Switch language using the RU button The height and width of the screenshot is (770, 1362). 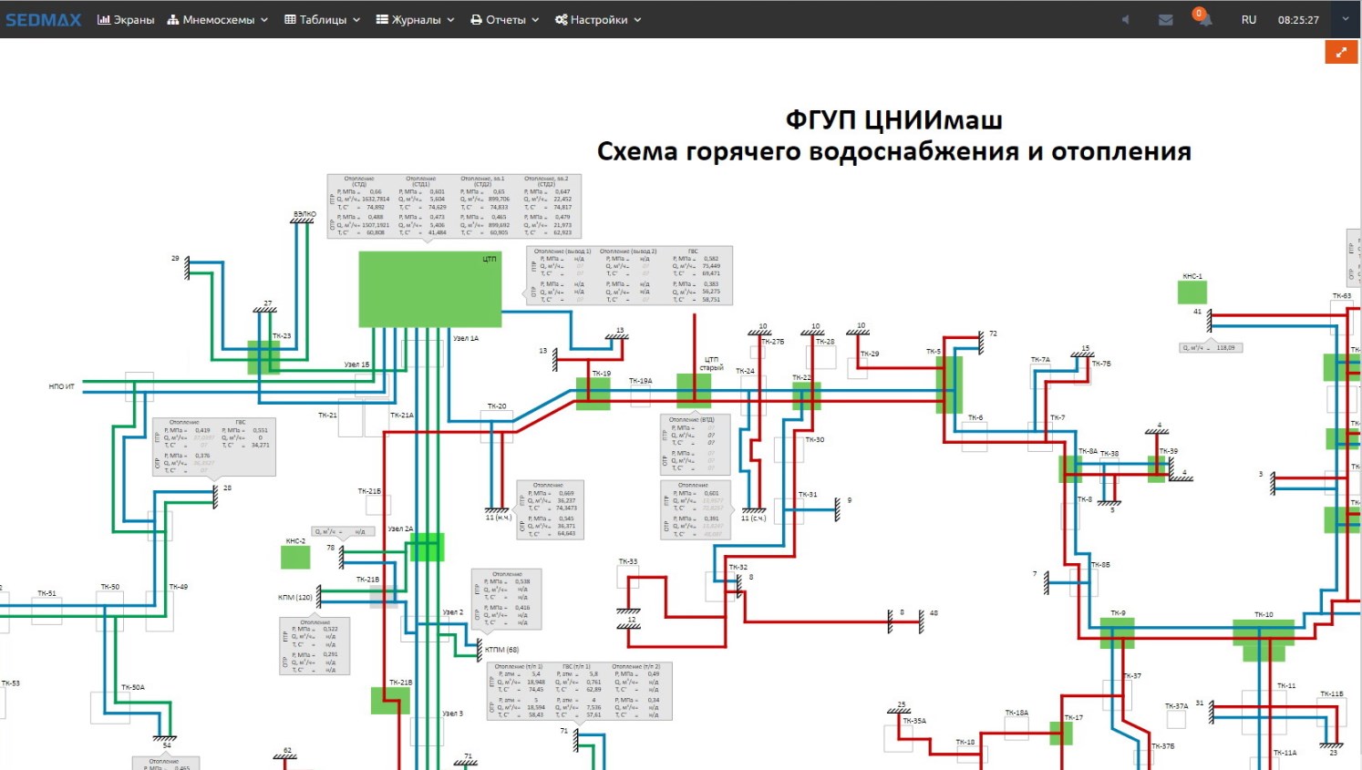[1248, 19]
